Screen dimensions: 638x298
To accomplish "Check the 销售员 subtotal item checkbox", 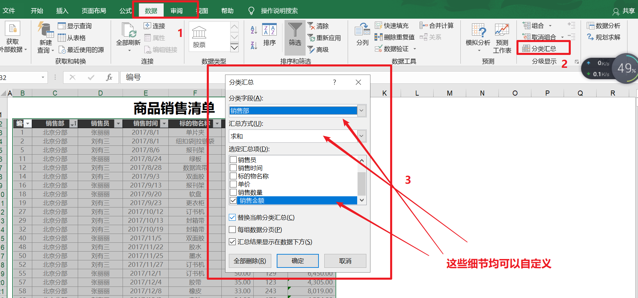I will (x=233, y=160).
